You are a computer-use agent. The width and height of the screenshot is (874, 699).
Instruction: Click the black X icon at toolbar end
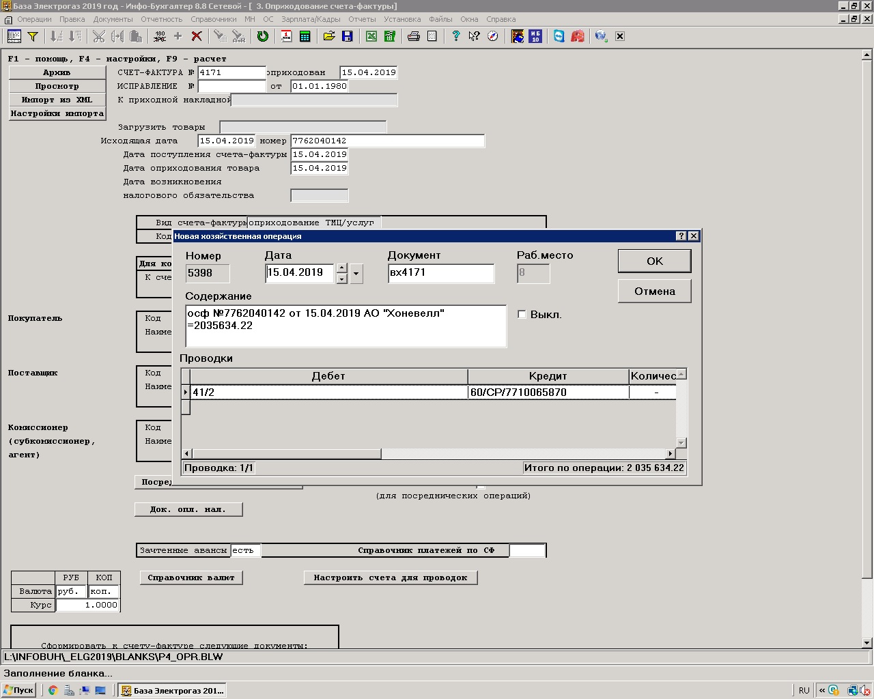click(x=620, y=36)
